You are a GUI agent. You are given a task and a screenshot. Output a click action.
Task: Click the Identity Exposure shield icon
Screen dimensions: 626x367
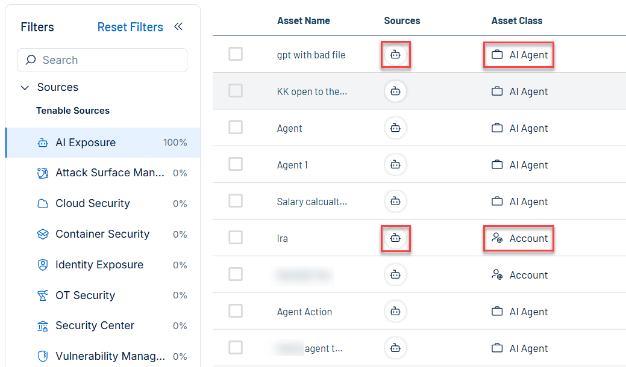tap(43, 265)
